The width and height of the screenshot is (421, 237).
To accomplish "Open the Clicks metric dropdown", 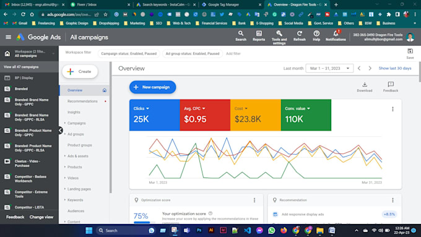I will [141, 108].
